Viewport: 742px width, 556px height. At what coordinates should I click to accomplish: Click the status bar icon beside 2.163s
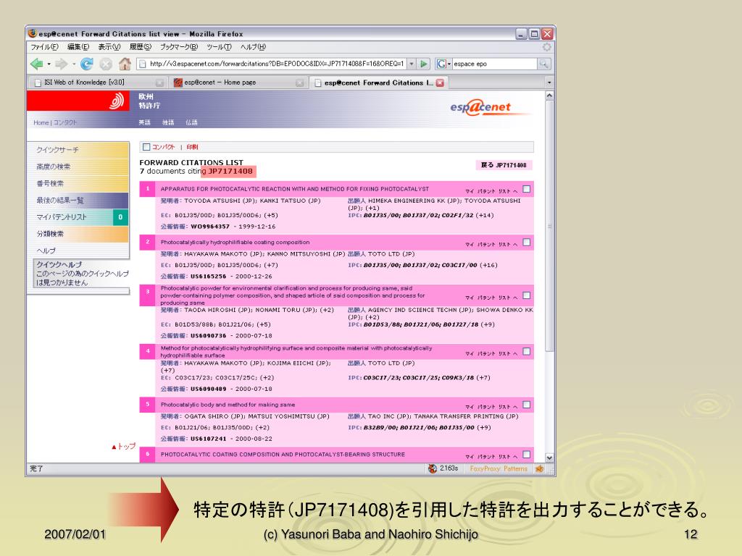(x=433, y=468)
